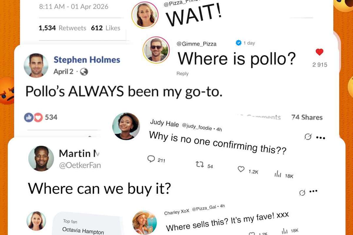Click the globe privacy icon by April 2

(84, 72)
